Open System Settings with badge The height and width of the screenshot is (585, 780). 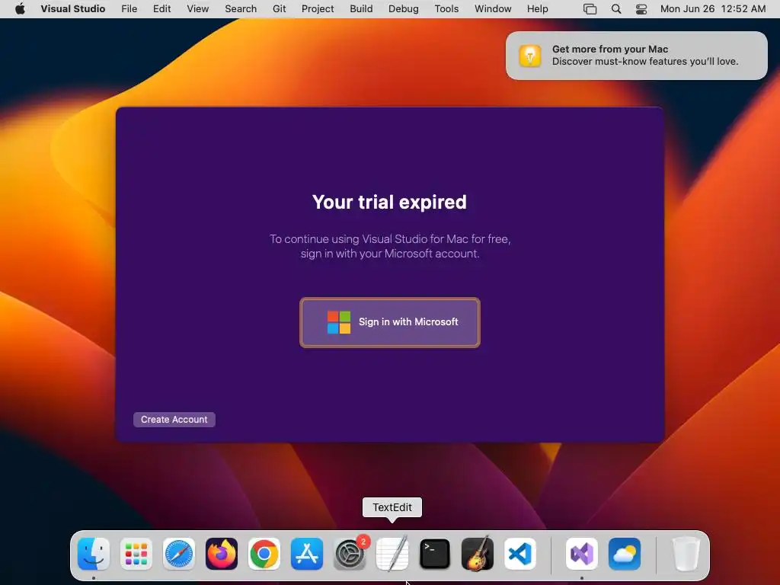coord(350,554)
